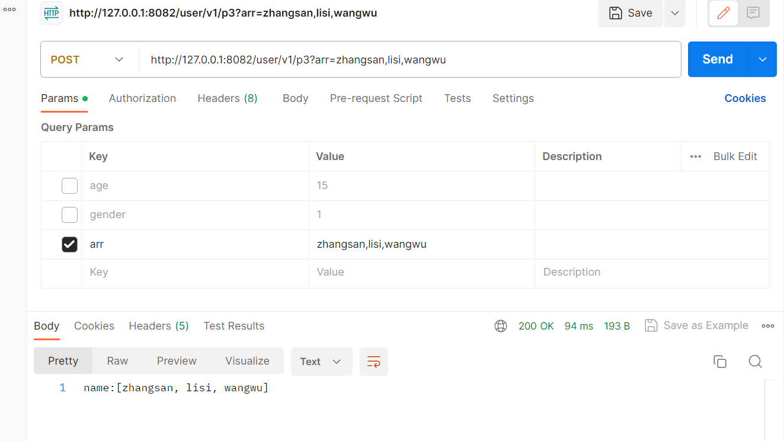Viewport: 784px width, 441px height.
Task: Copy the response with the copy icon
Action: point(720,362)
